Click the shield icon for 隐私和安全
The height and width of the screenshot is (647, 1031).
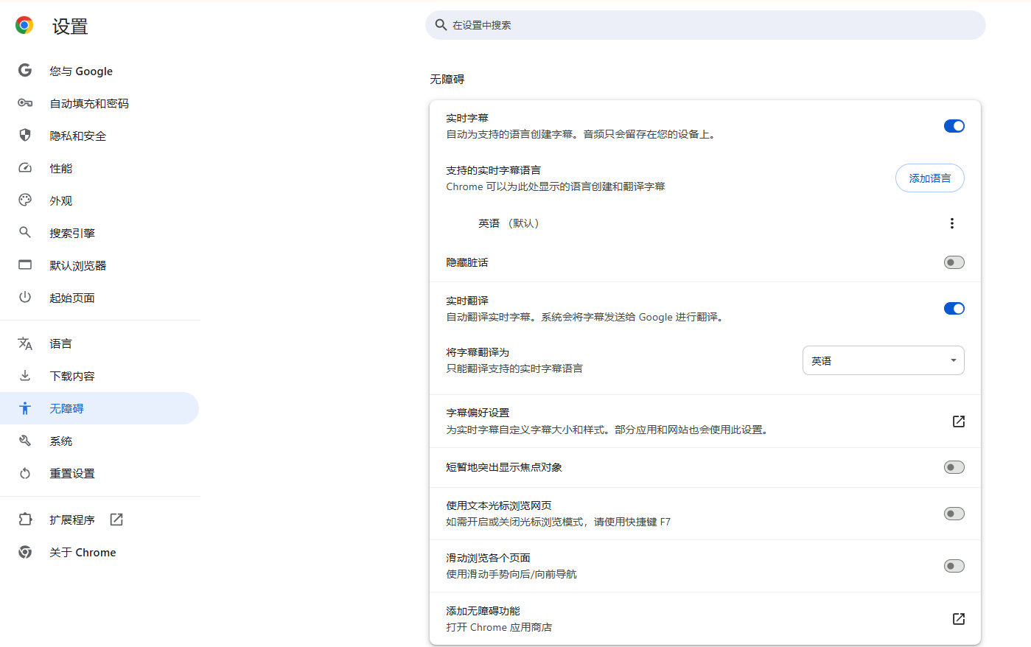25,135
